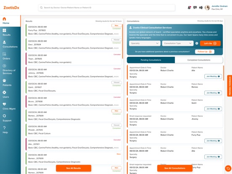Open Bruno 207608 result card
The width and height of the screenshot is (232, 174).
coord(74,101)
